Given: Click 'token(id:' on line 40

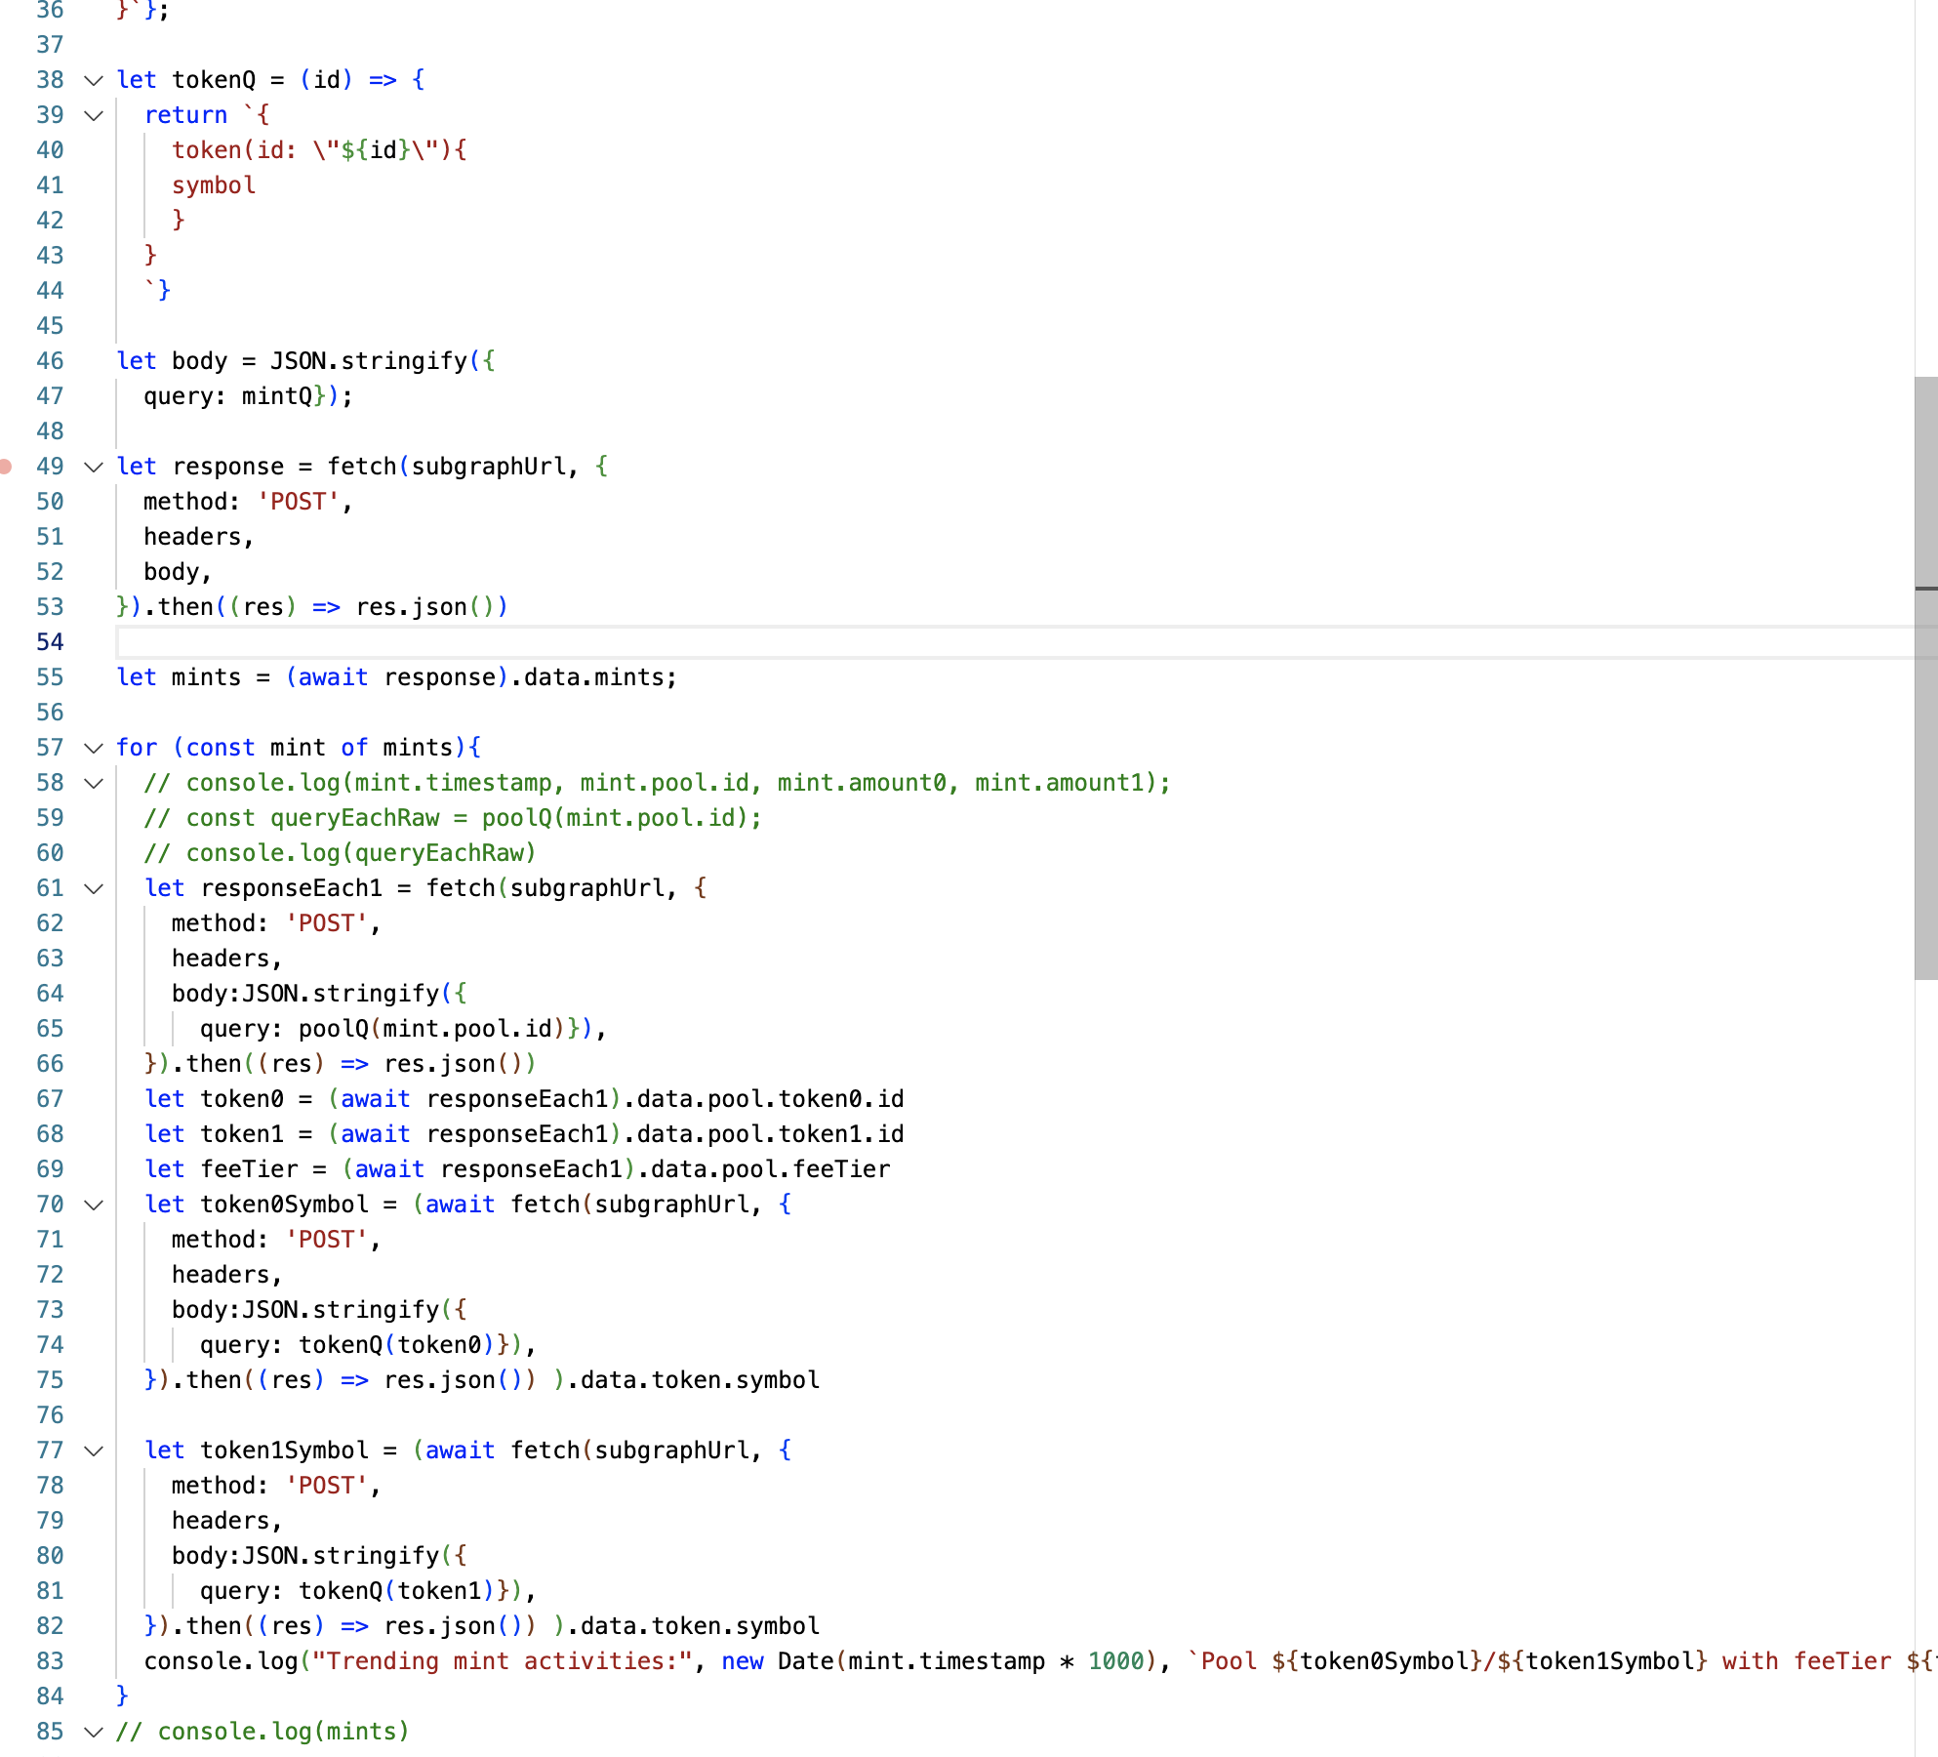Looking at the screenshot, I should coord(234,150).
